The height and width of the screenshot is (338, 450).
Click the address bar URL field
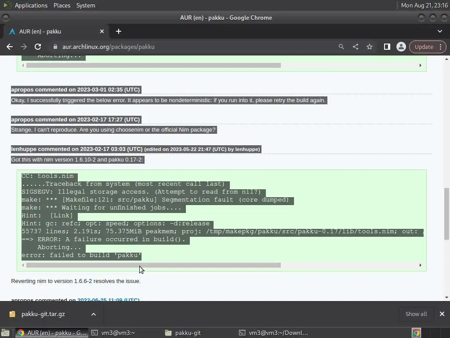tap(195, 47)
